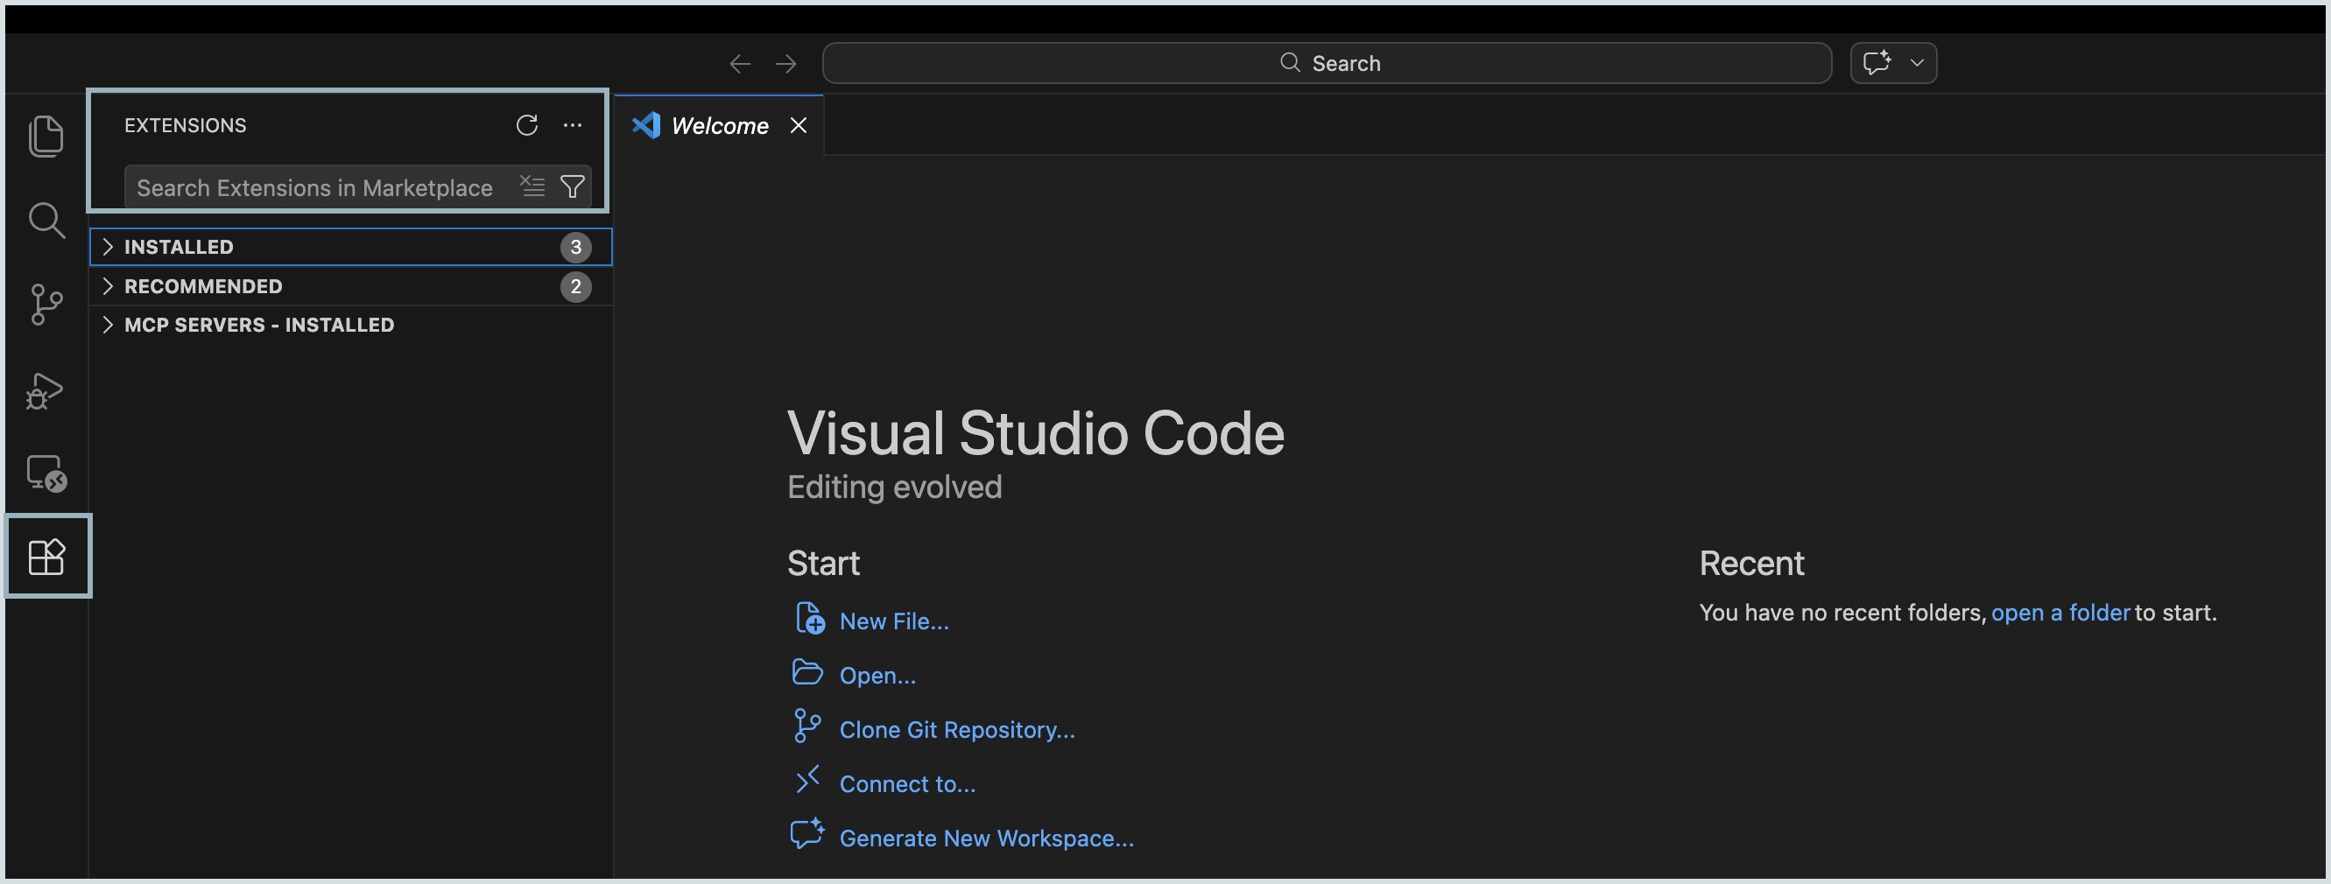Screen dimensions: 2331x884
Task: Go forward using the right arrow
Action: (786, 63)
